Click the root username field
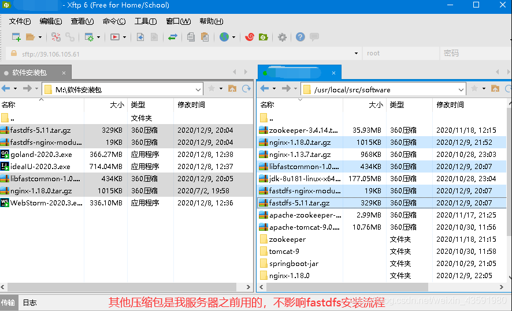This screenshot has width=512, height=311. (x=401, y=54)
